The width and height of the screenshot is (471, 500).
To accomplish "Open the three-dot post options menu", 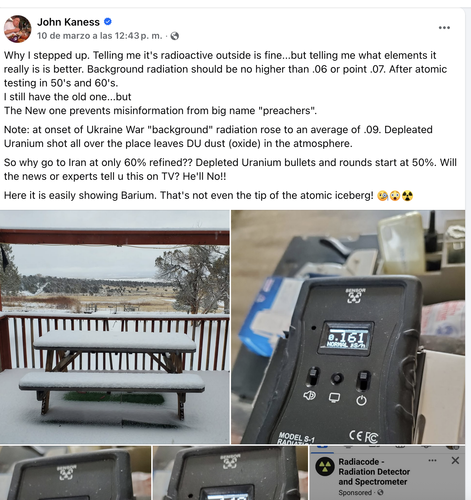I will [x=444, y=28].
